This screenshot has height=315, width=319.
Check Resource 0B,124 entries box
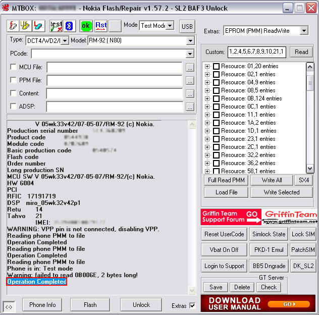[x=216, y=99]
